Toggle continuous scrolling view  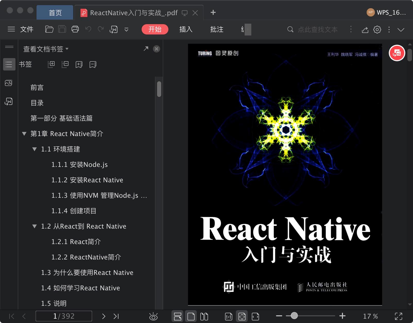(x=178, y=316)
